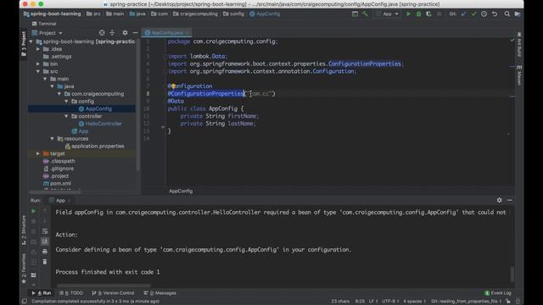Clear Run console with trash icon

45,262
